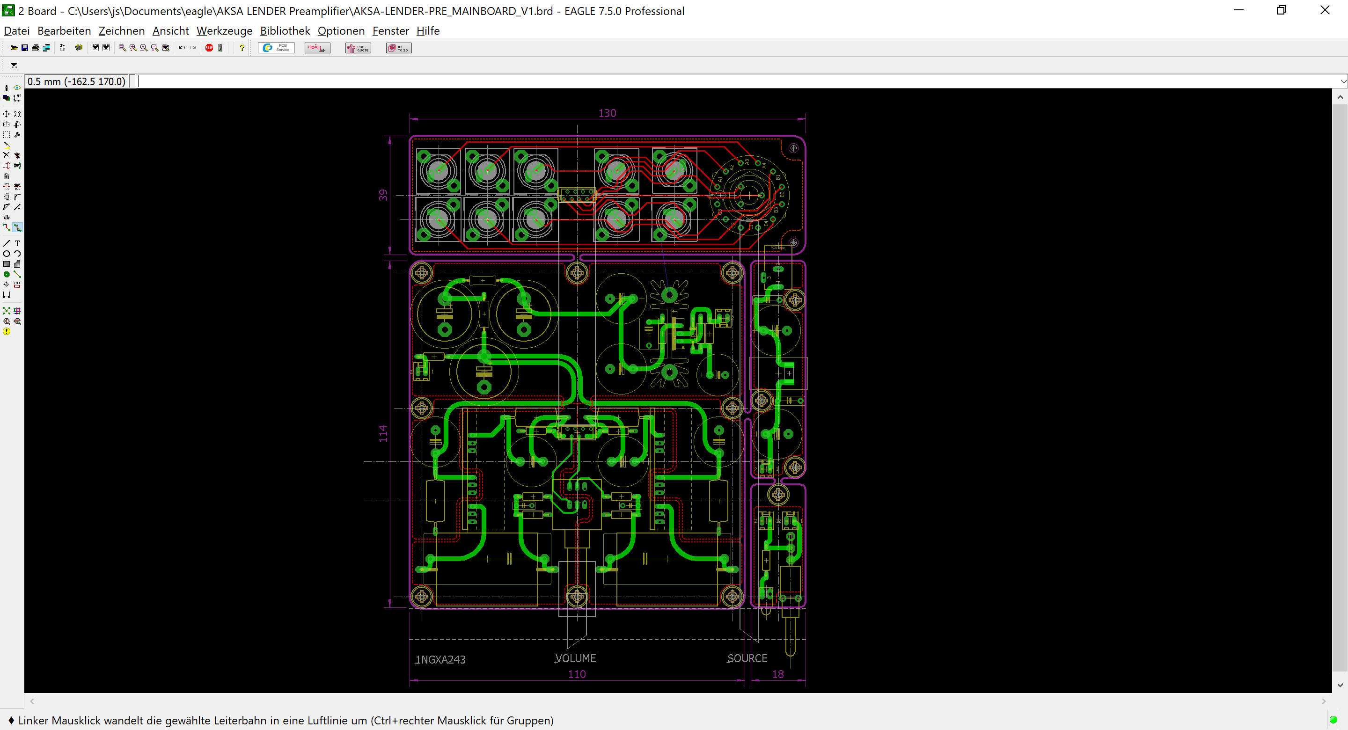Select the Route tool
This screenshot has height=730, width=1348.
pyautogui.click(x=6, y=227)
